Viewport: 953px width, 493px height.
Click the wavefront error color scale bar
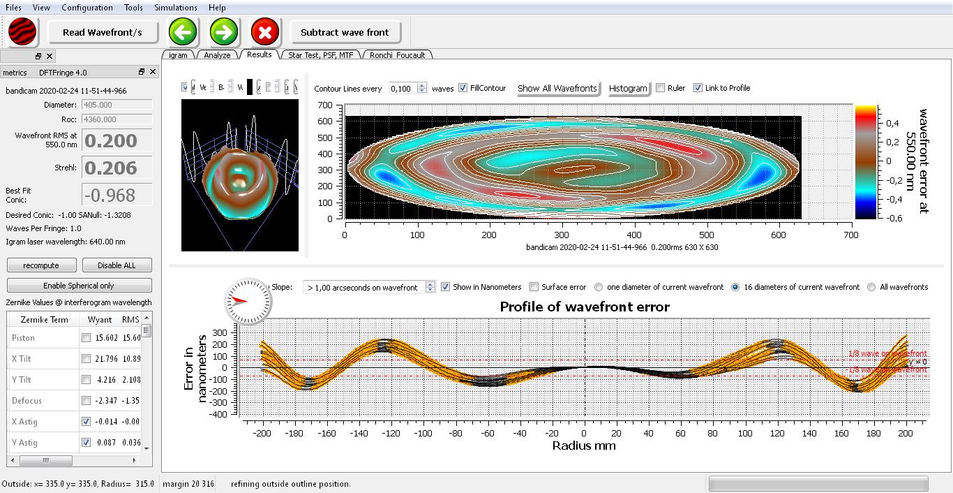tap(866, 162)
